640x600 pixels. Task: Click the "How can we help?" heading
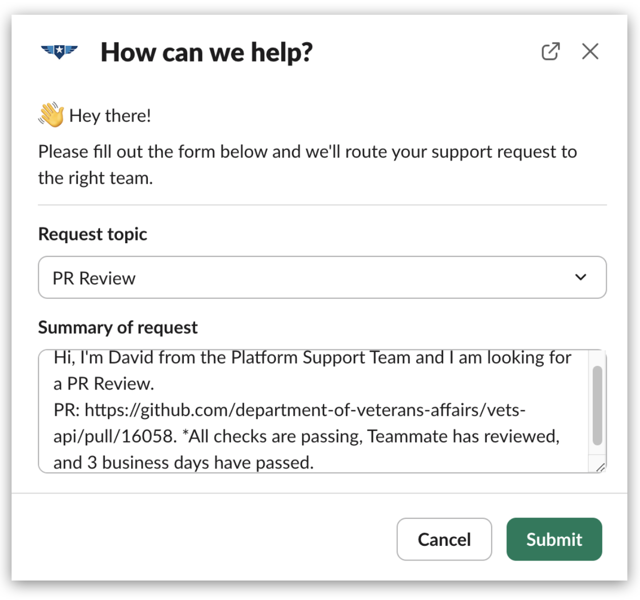[206, 52]
